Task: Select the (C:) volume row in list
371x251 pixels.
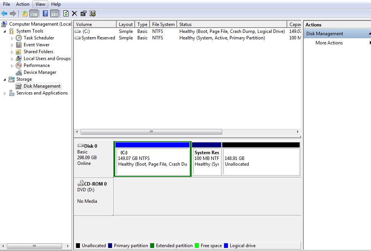Action: coord(187,31)
